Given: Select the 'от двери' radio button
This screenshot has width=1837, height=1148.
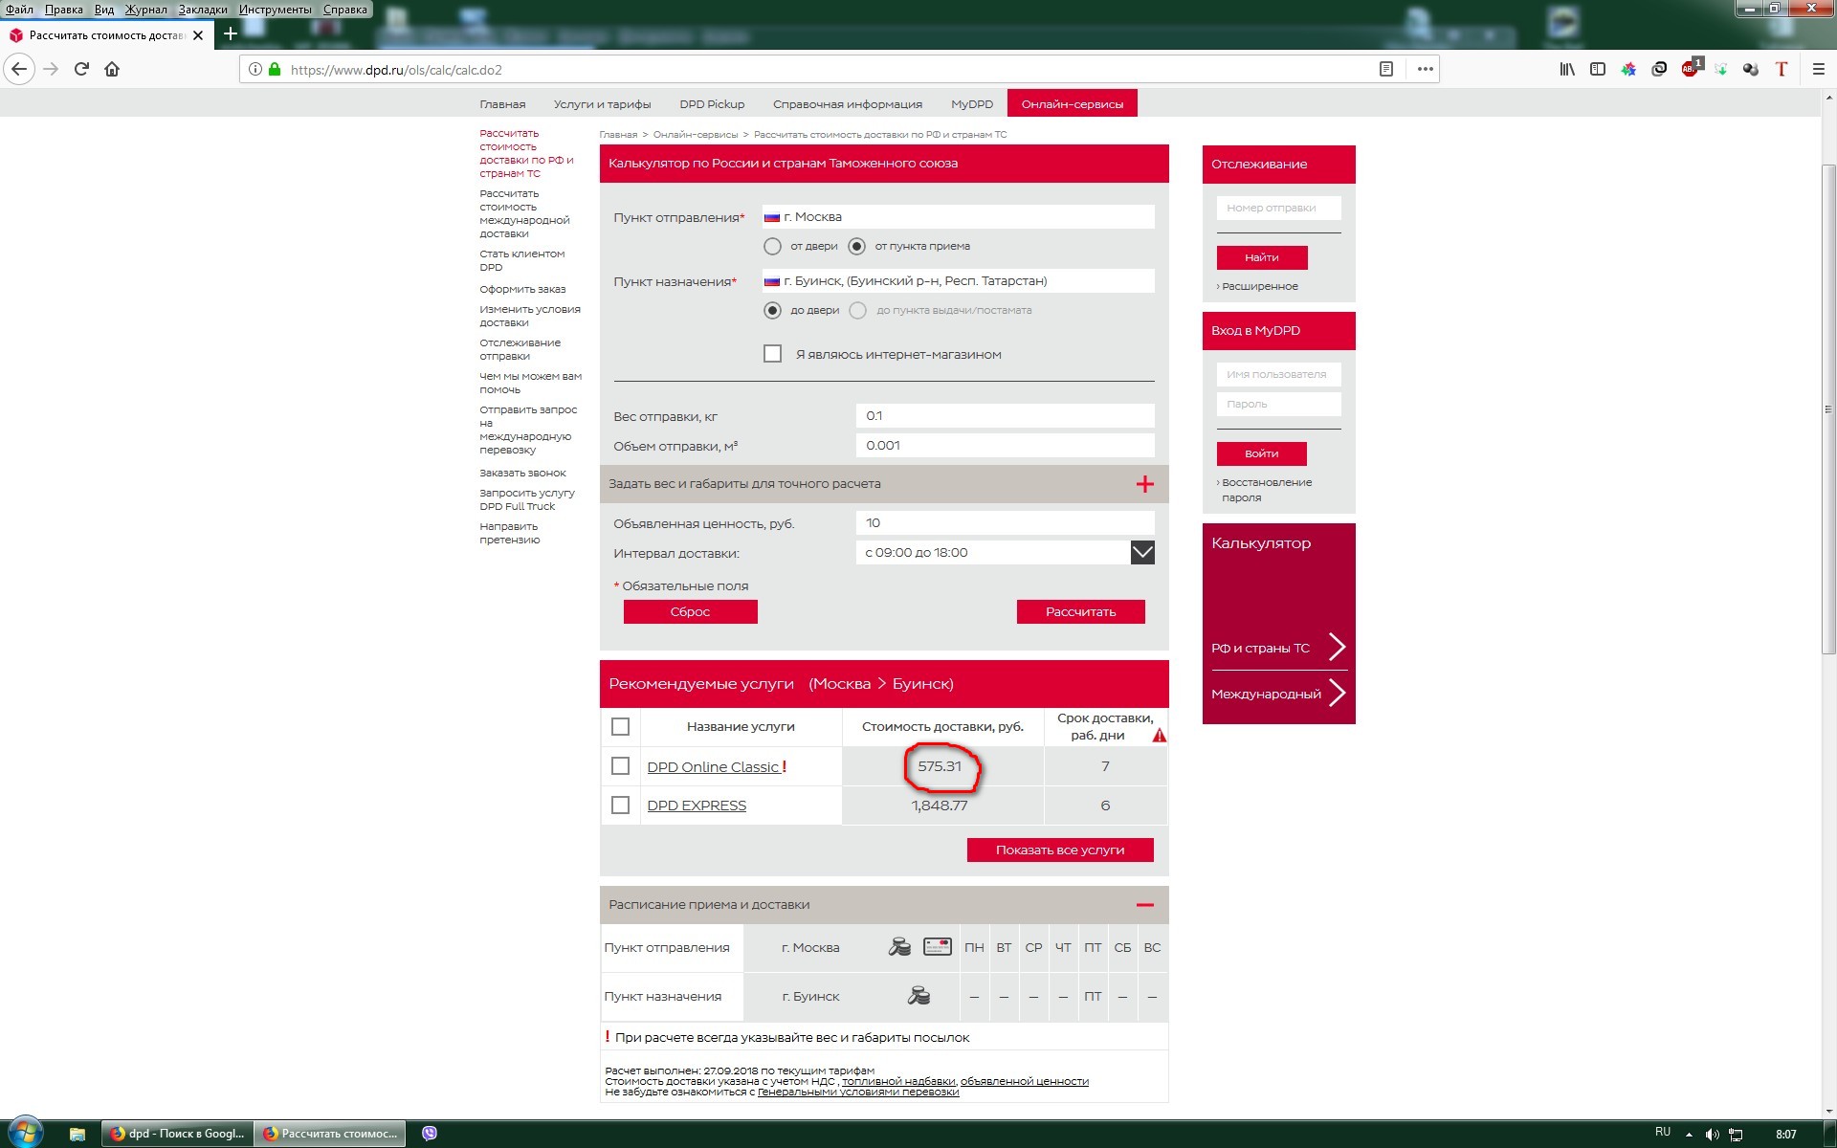Looking at the screenshot, I should [x=772, y=247].
